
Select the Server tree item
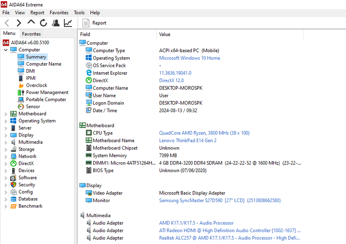tap(25, 128)
